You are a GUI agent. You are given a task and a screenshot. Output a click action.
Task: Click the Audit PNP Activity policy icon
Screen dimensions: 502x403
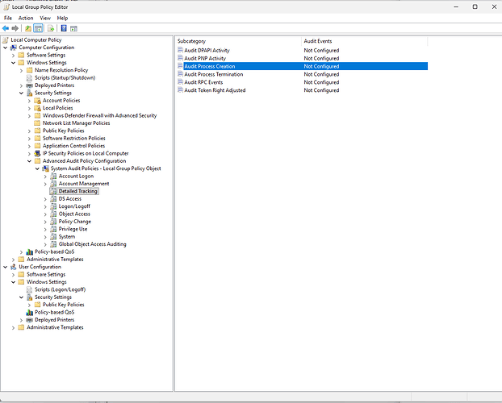[x=180, y=58]
